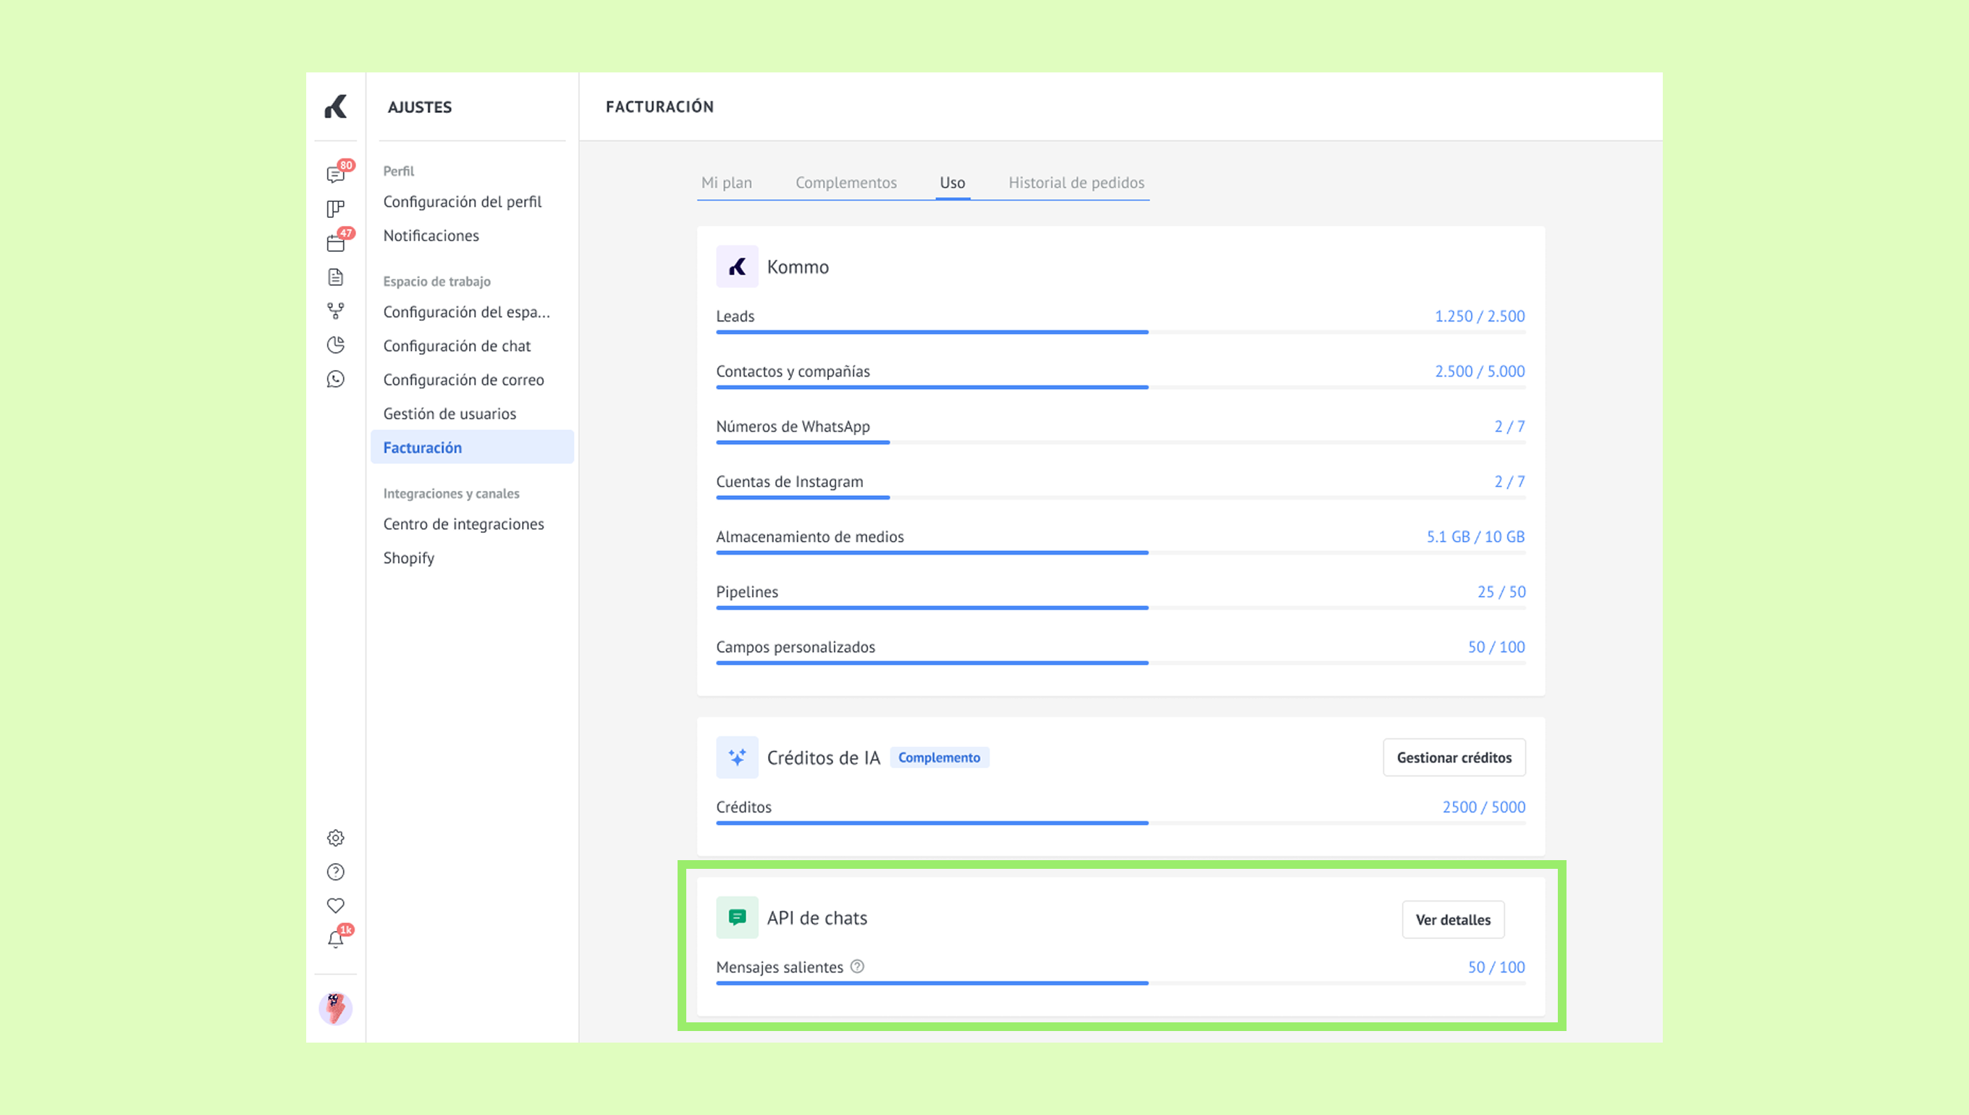Open Configuración del perfil
This screenshot has height=1115, width=1969.
[x=463, y=201]
